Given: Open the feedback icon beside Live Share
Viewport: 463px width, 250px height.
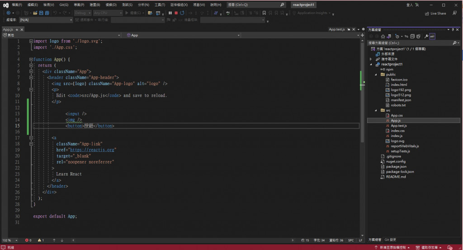Looking at the screenshot, I should pos(454,13).
